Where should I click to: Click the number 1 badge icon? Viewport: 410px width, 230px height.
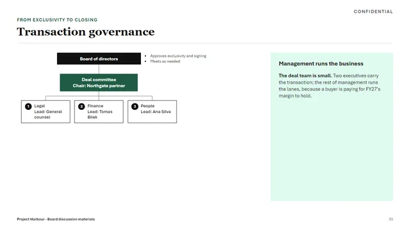(x=28, y=107)
